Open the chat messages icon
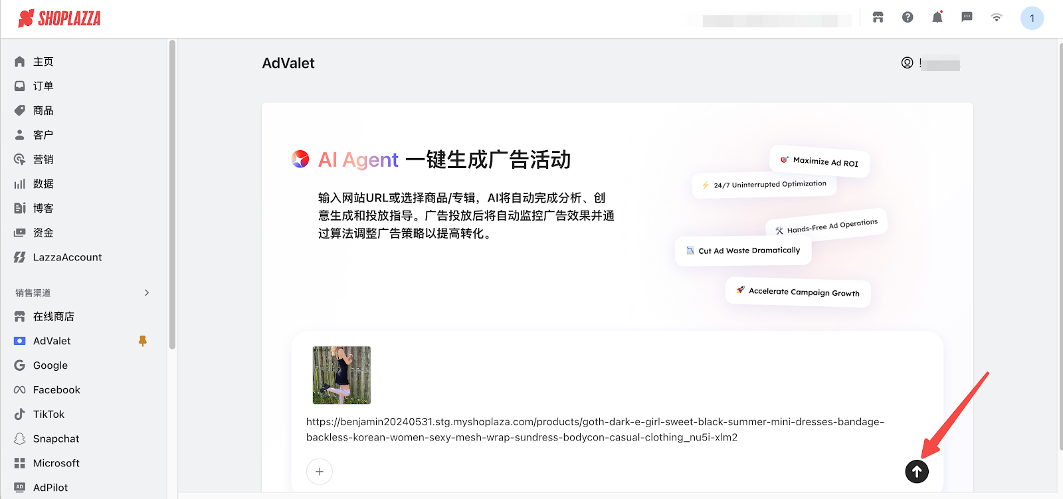This screenshot has width=1063, height=499. click(967, 17)
